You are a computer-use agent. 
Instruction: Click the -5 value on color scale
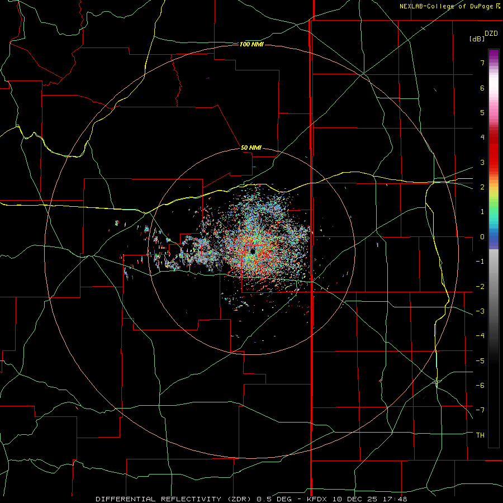[480, 361]
